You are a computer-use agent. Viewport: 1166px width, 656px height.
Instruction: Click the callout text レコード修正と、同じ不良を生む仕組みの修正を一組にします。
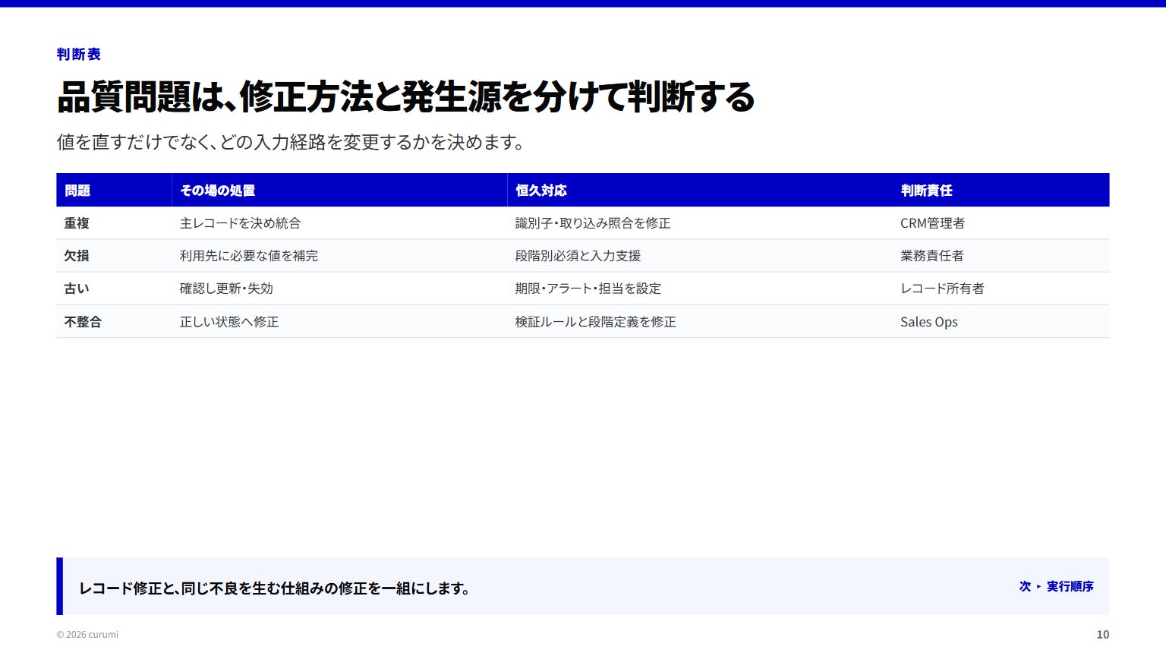click(276, 588)
